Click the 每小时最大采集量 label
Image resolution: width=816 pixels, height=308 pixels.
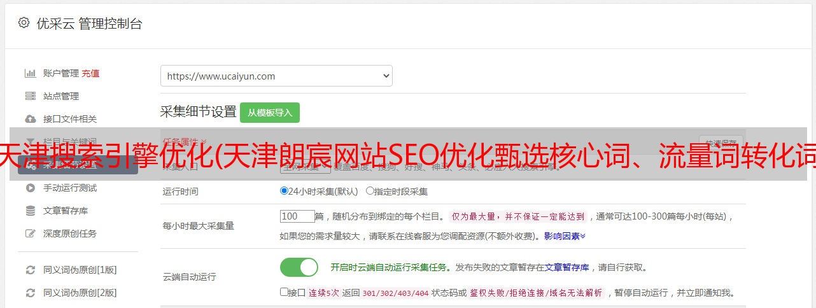tap(199, 226)
